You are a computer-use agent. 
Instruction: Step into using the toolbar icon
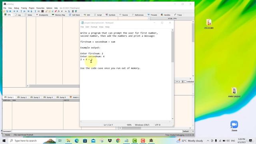(x=21, y=11)
